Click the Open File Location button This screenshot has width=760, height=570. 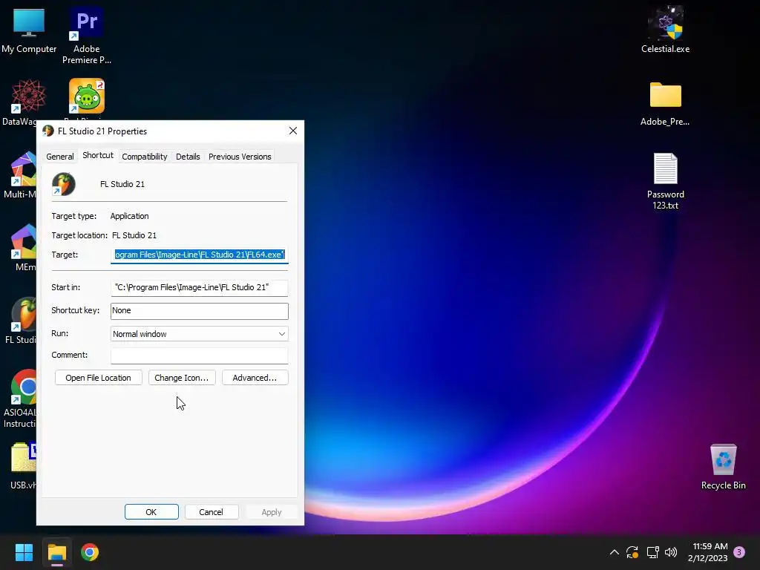(99, 378)
